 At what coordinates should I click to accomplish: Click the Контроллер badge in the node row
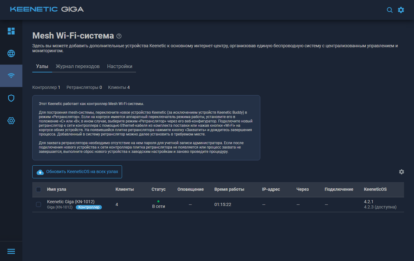pyautogui.click(x=89, y=207)
